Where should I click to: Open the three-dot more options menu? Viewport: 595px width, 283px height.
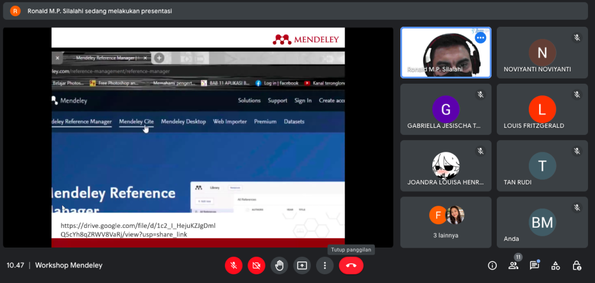tap(325, 266)
